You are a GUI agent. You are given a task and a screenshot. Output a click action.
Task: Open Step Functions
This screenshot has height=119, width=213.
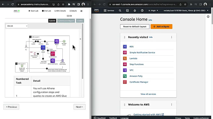click(x=136, y=64)
